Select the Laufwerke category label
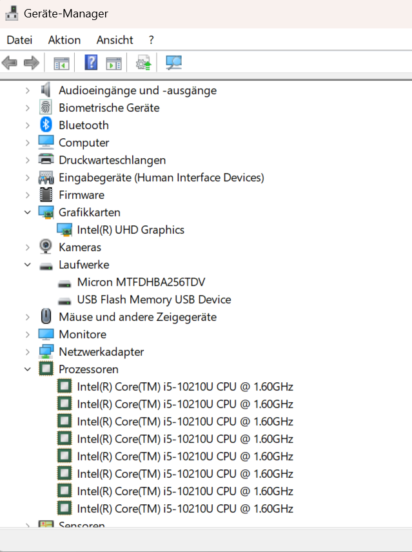412x552 pixels. coord(84,265)
